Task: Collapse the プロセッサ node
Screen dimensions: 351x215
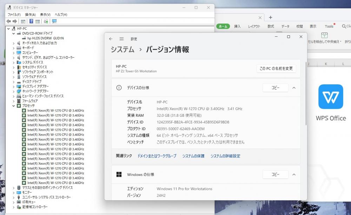Action: click(13, 106)
